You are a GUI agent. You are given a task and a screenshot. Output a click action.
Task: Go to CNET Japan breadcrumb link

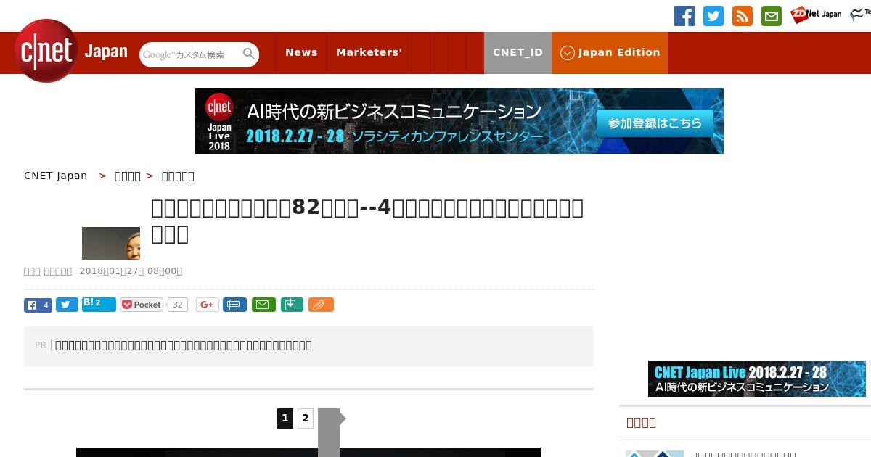click(56, 176)
